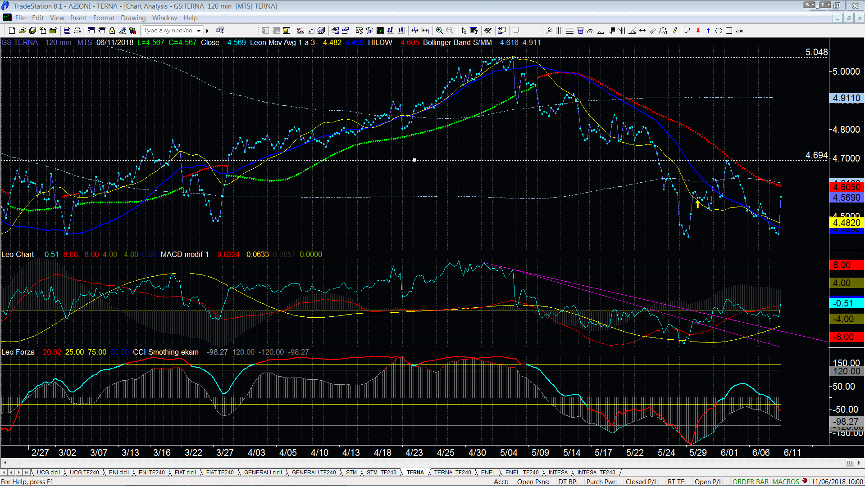Switch to STM tab
This screenshot has width=865, height=486.
pyautogui.click(x=351, y=472)
